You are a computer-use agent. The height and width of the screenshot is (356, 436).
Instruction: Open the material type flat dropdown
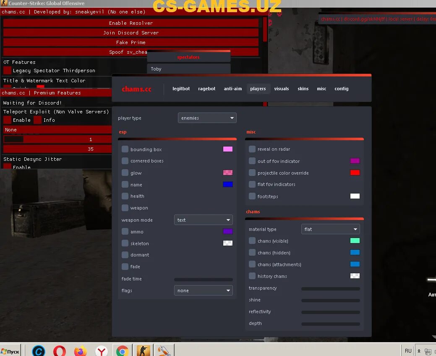coord(330,229)
